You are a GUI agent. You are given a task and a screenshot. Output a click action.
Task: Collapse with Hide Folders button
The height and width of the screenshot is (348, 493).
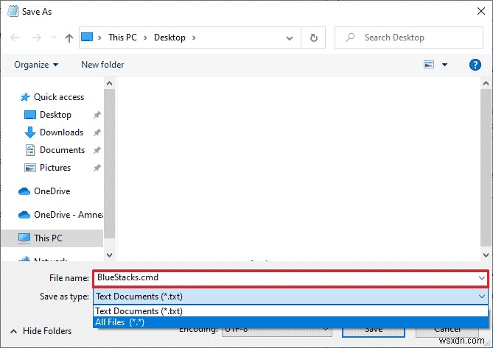(41, 331)
